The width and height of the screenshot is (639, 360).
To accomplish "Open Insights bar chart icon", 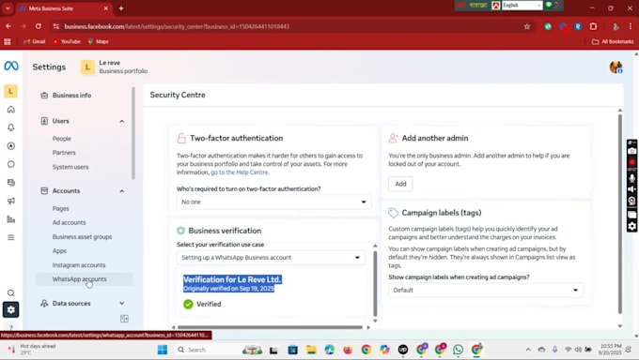I will point(11,219).
